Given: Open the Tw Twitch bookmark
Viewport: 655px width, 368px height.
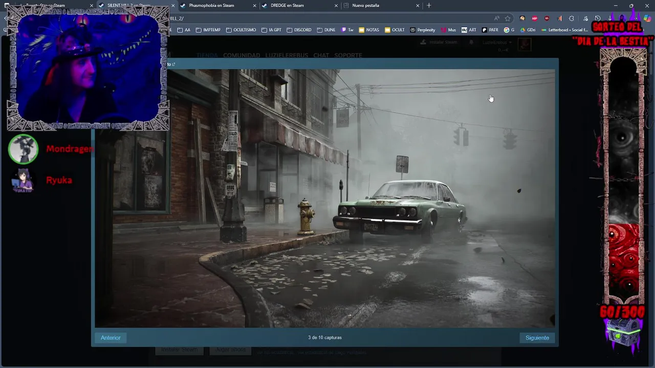Looking at the screenshot, I should (x=347, y=30).
